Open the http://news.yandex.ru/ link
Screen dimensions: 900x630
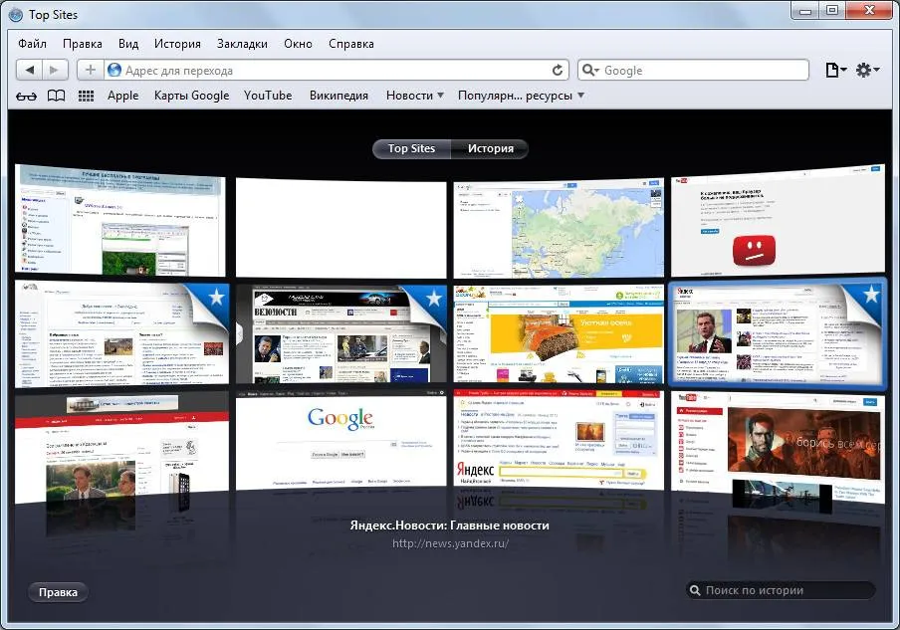pyautogui.click(x=451, y=543)
